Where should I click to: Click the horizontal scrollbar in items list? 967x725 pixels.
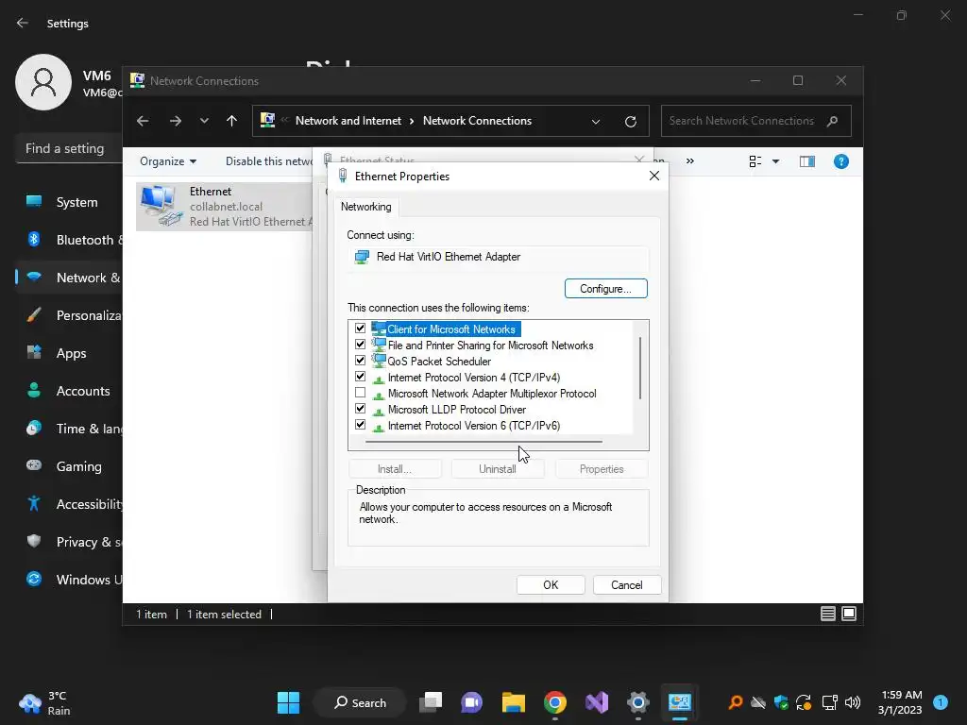[483, 442]
